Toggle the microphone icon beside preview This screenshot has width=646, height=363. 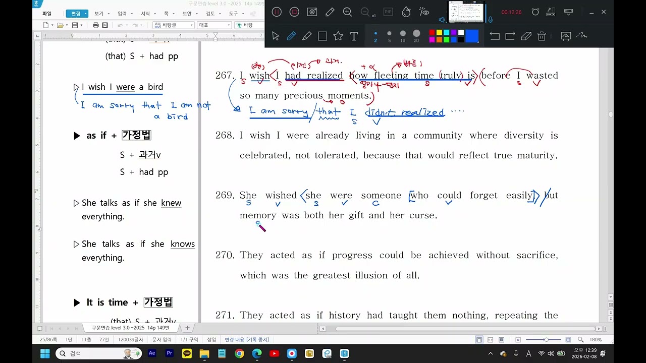(490, 20)
